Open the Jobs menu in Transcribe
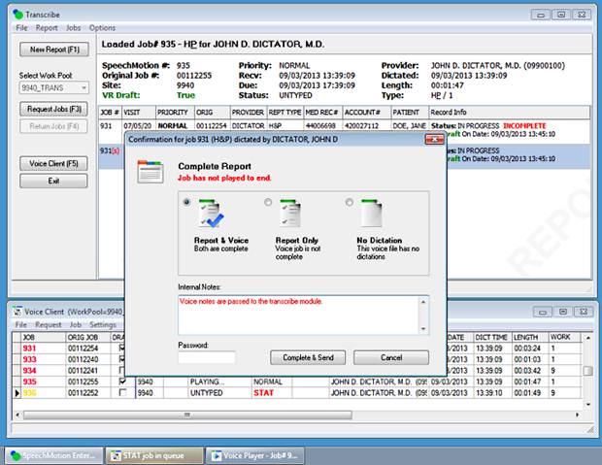602x465 pixels. tap(74, 27)
